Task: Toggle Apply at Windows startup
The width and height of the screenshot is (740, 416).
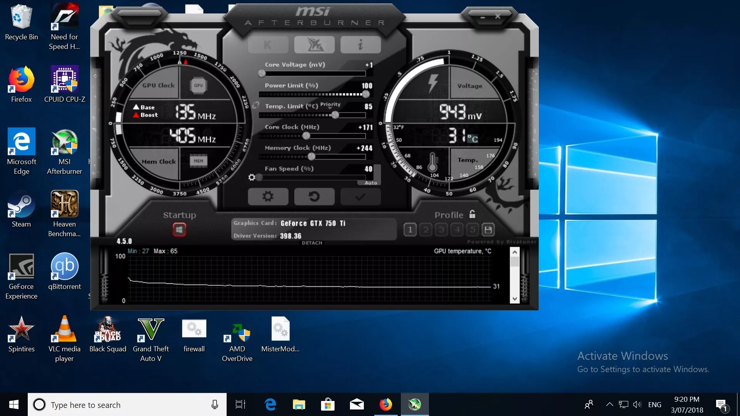Action: [179, 230]
